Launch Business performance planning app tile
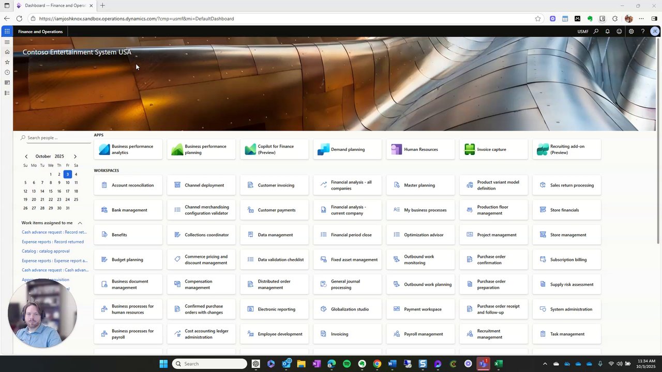Viewport: 662px width, 372px height. (201, 149)
